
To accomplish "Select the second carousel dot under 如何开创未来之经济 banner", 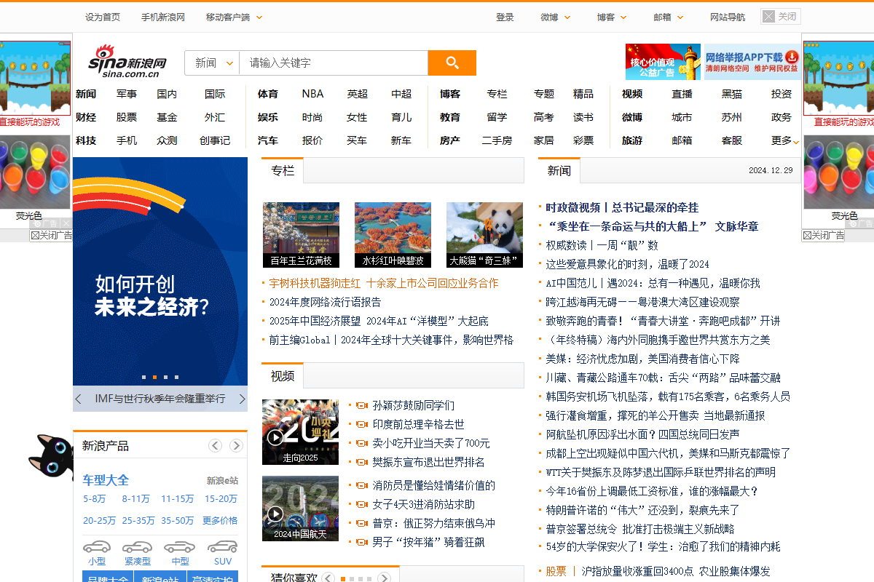I will (x=154, y=378).
